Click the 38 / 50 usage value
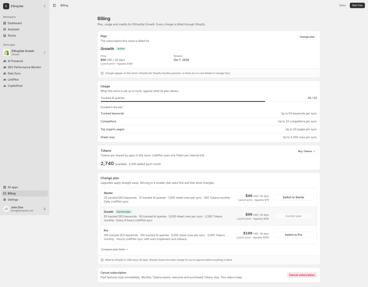368x287 pixels. (x=312, y=98)
